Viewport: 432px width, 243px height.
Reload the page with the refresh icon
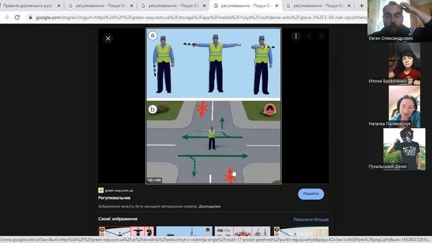17,18
